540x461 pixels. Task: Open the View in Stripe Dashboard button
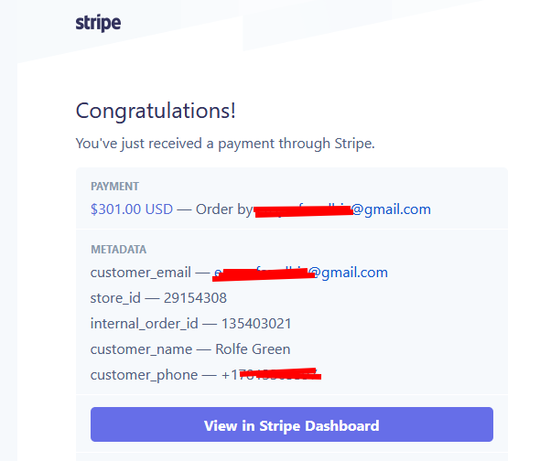pyautogui.click(x=292, y=424)
